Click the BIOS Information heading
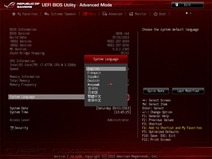The image size is (212, 159). (23, 29)
